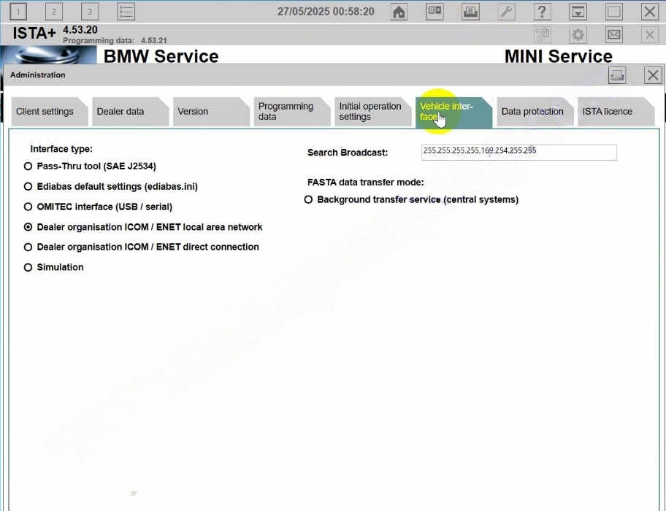666x511 pixels.
Task: Click the ISTA+ version number 4.53.20
Action: tap(80, 30)
